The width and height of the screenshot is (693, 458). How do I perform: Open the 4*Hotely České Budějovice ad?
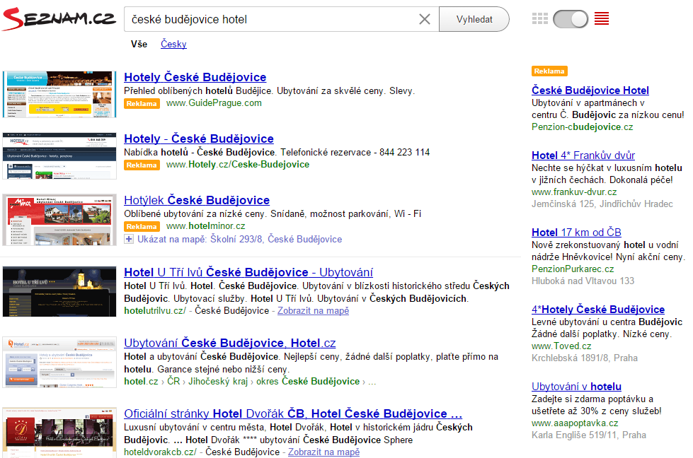click(x=598, y=310)
